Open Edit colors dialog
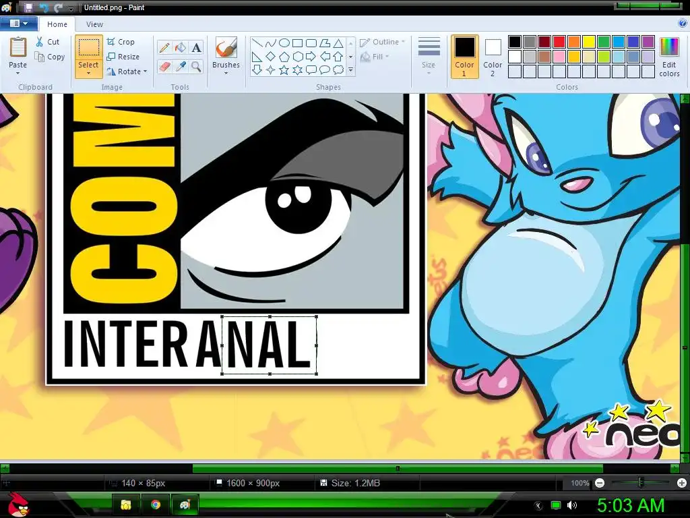Image resolution: width=690 pixels, height=518 pixels. 669,57
